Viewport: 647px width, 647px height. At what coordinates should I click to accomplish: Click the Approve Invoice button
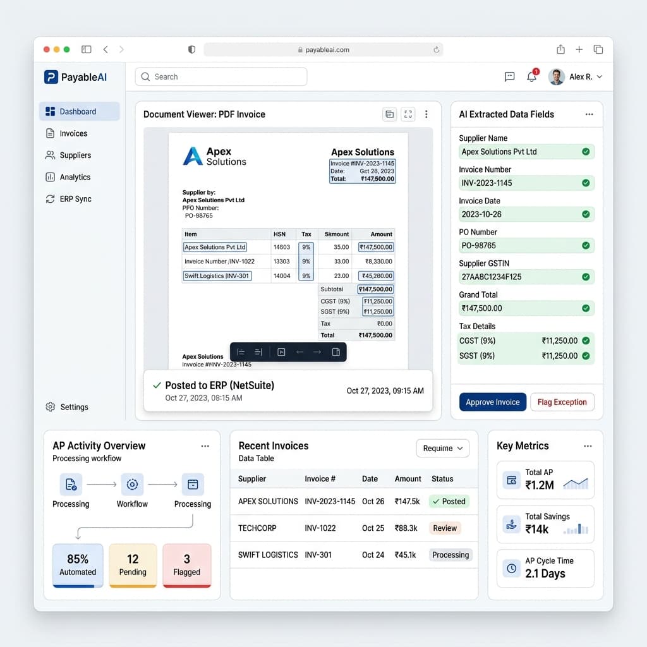(x=493, y=402)
